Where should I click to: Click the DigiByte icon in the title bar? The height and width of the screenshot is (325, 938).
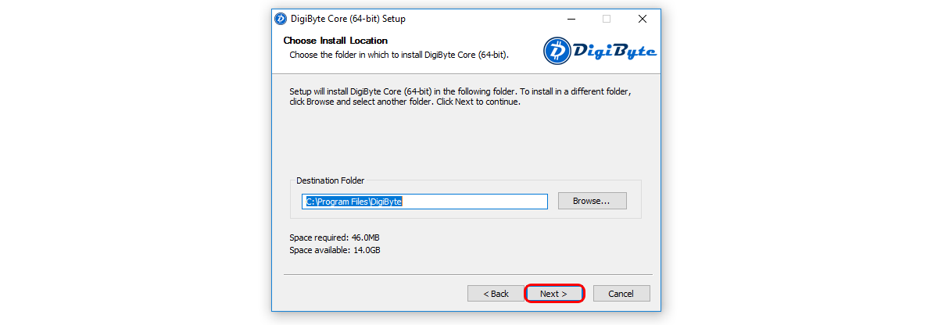coord(281,19)
